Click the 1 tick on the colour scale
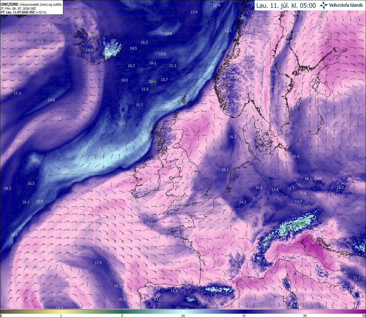 tap(61, 316)
